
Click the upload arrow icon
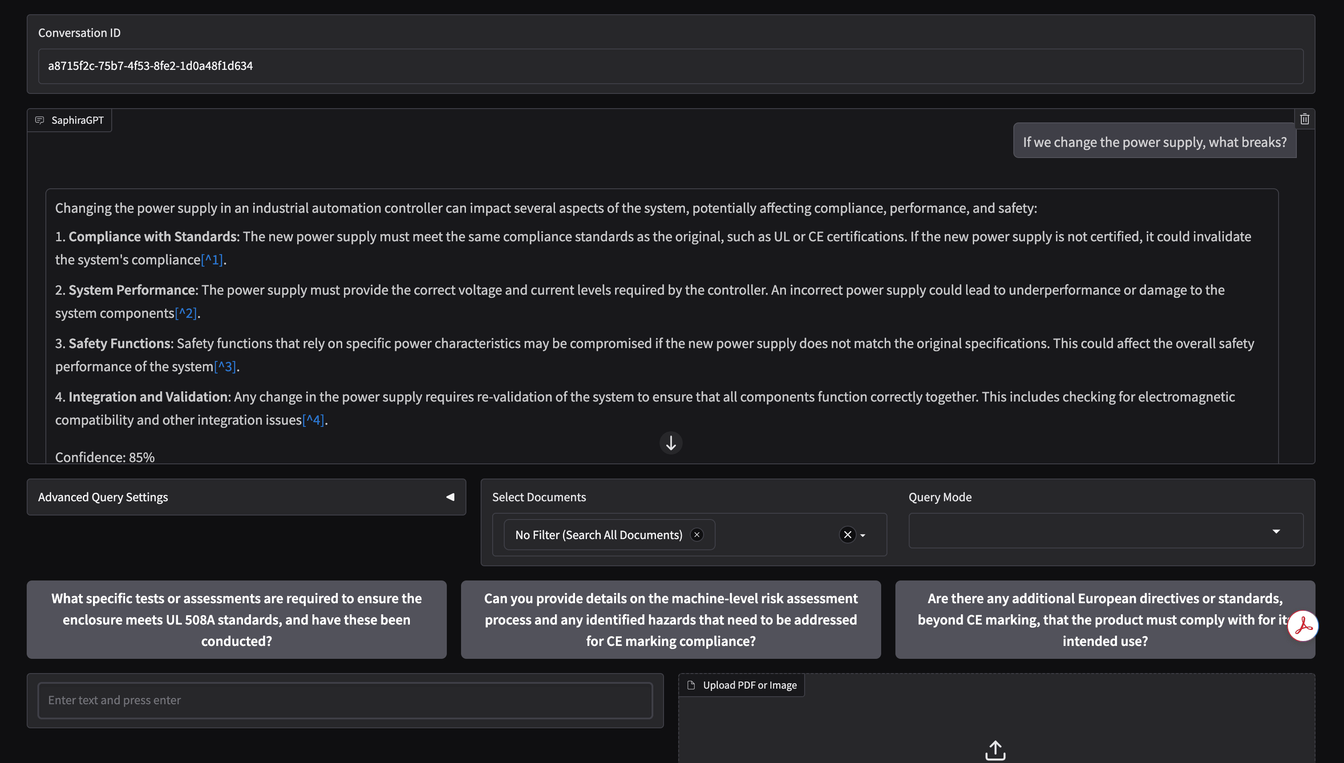coord(995,750)
